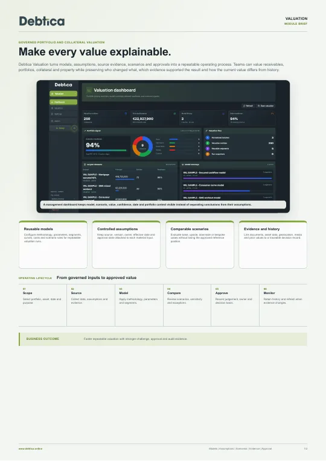Open the www.debtica.online footer link
Viewport: 326px width, 461px height.
(x=30, y=449)
